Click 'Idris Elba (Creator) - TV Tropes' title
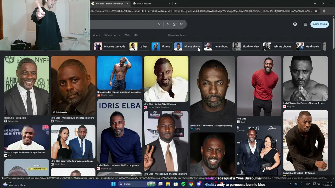335x188 pixels. (x=299, y=173)
